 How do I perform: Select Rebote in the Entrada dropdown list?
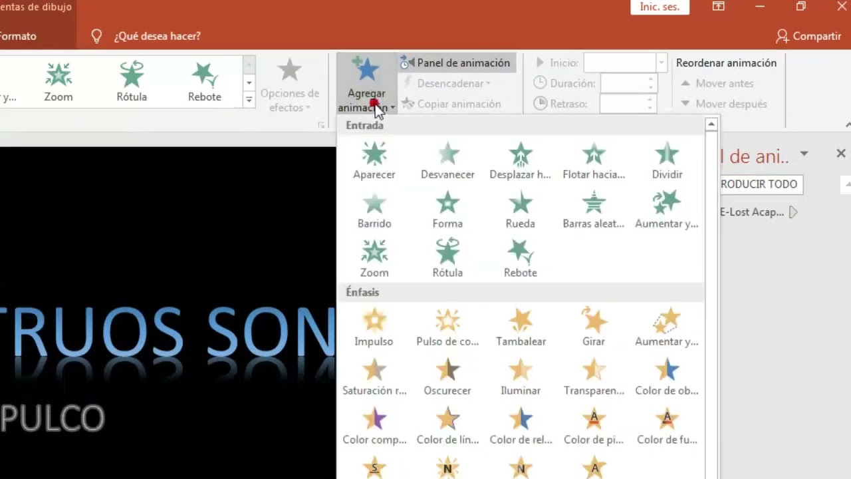coord(521,259)
